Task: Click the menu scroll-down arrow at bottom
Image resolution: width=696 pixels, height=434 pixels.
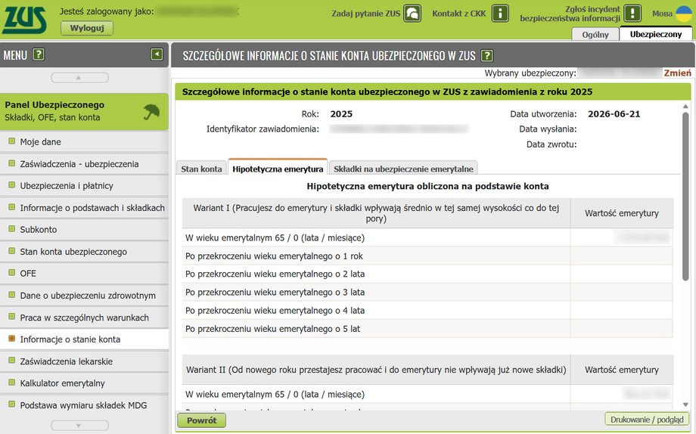Action: coord(79,426)
